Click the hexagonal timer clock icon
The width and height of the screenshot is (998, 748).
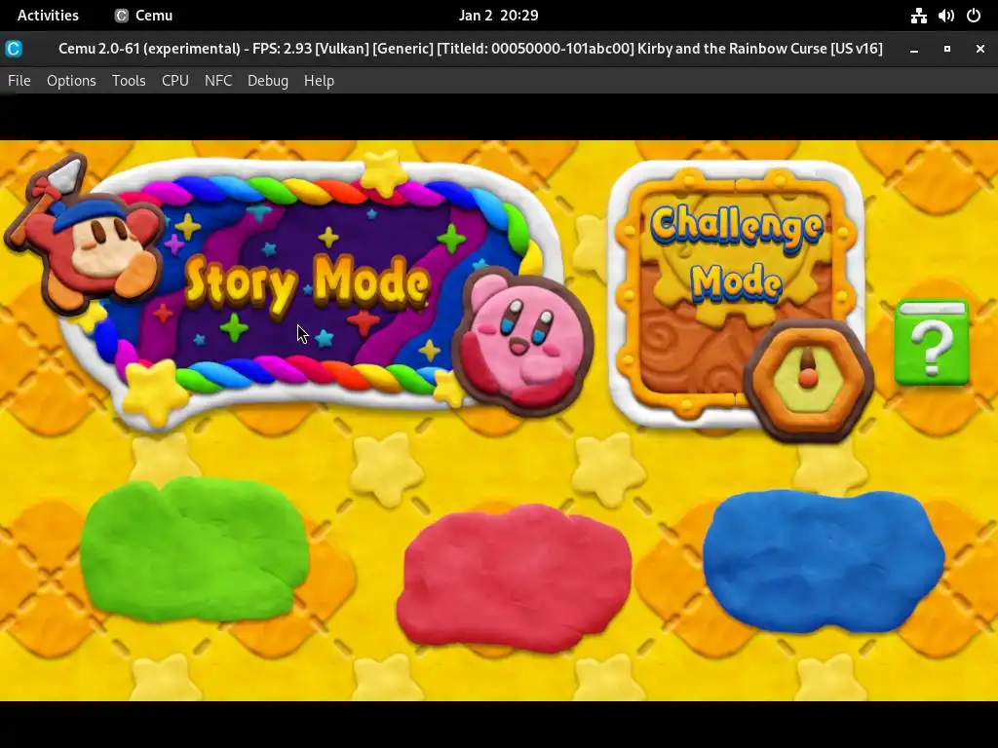click(808, 381)
